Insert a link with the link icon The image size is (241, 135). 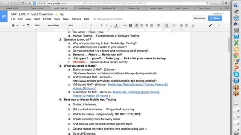(x=125, y=25)
